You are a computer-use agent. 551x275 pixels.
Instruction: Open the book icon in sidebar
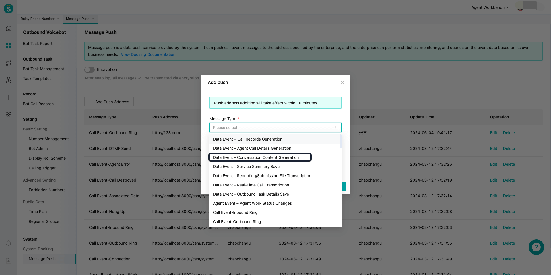(x=9, y=97)
